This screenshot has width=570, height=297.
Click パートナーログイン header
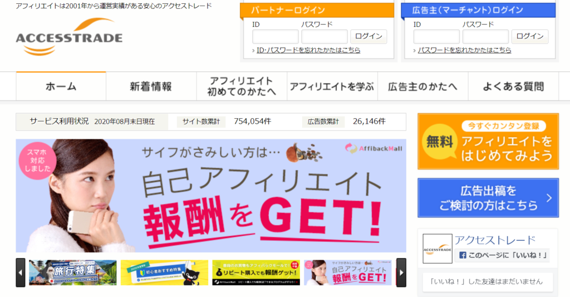coord(317,10)
